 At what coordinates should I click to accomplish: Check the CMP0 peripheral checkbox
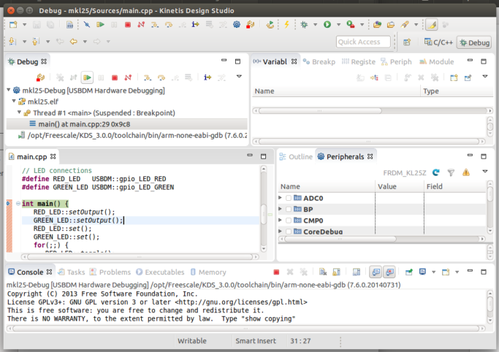[289, 221]
